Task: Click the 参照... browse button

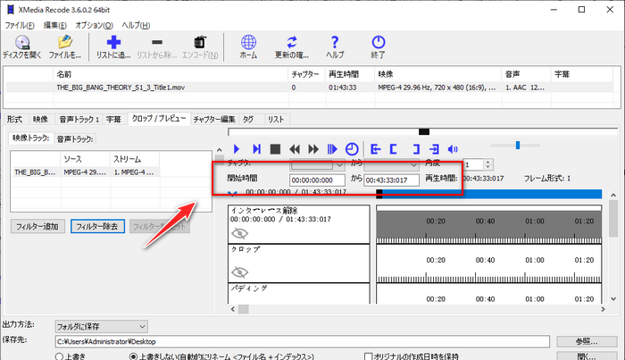Action: point(587,340)
